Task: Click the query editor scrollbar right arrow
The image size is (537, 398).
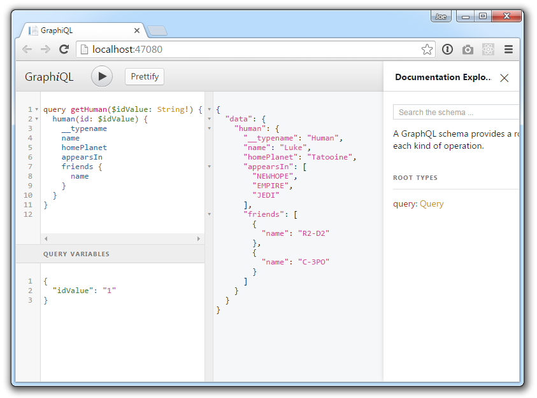Action: click(x=199, y=238)
